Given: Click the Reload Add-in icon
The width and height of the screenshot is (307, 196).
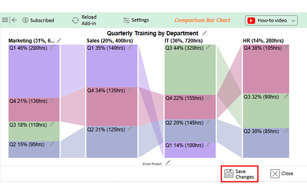Looking at the screenshot, I should point(75,20).
